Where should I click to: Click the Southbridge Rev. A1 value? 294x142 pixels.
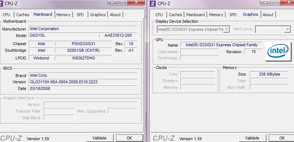(x=131, y=50)
